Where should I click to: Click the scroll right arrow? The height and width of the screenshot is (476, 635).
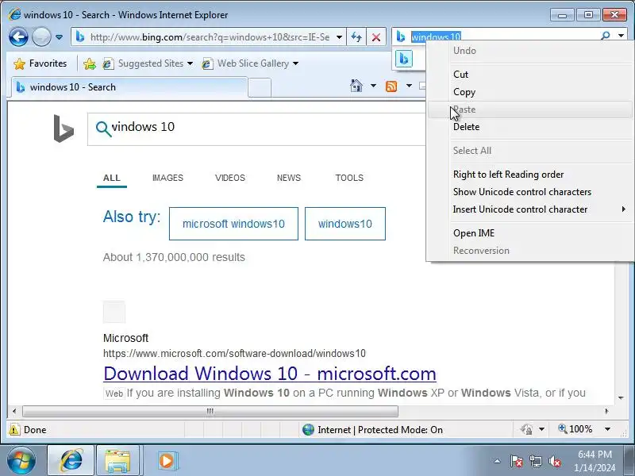pos(606,411)
